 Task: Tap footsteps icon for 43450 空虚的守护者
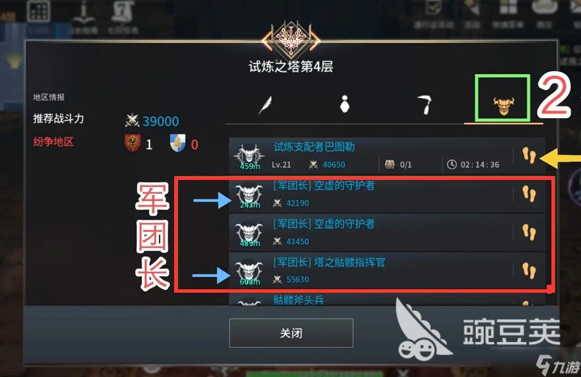[x=529, y=233]
